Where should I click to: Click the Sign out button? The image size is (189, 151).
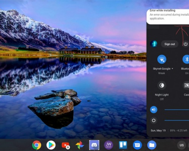click(x=170, y=44)
